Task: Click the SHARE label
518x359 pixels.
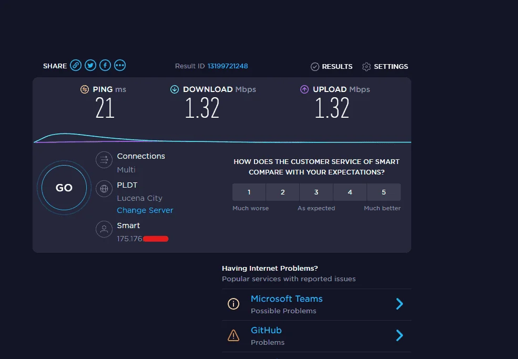Action: (55, 66)
